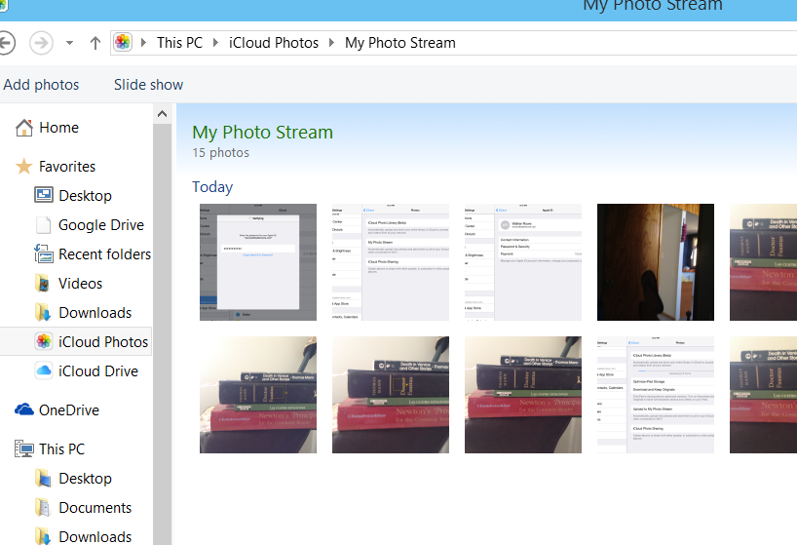Click the Desktop folder icon under This PC
This screenshot has width=797, height=545.
click(43, 479)
